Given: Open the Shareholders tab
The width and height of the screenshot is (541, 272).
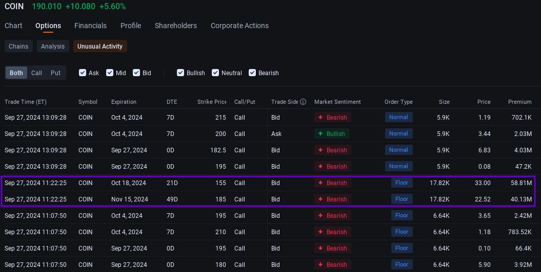Looking at the screenshot, I should click(x=176, y=26).
